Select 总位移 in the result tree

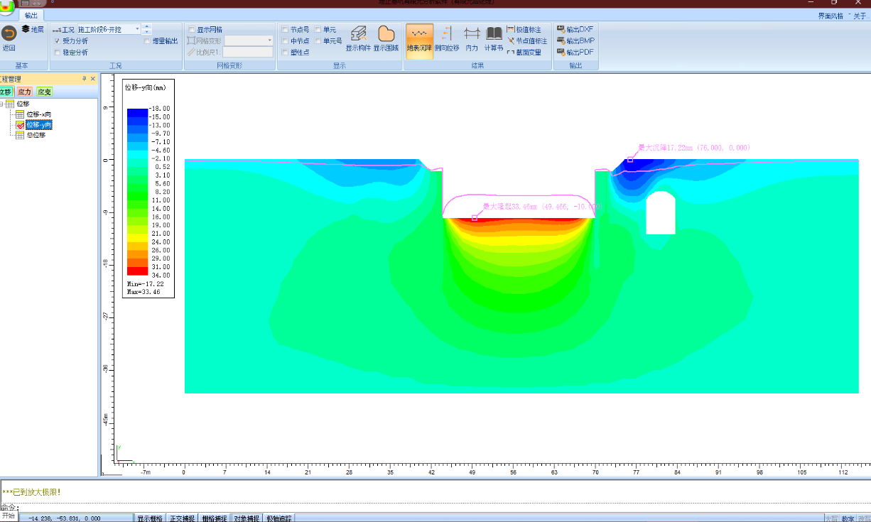coord(36,135)
